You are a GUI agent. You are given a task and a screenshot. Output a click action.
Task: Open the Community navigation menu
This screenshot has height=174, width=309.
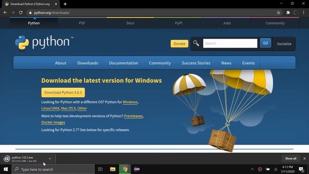[160, 63]
